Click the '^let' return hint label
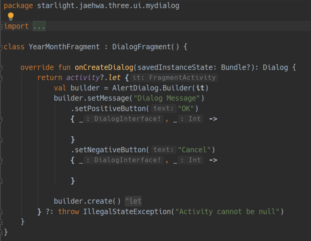The width and height of the screenshot is (311, 241). pyautogui.click(x=133, y=201)
